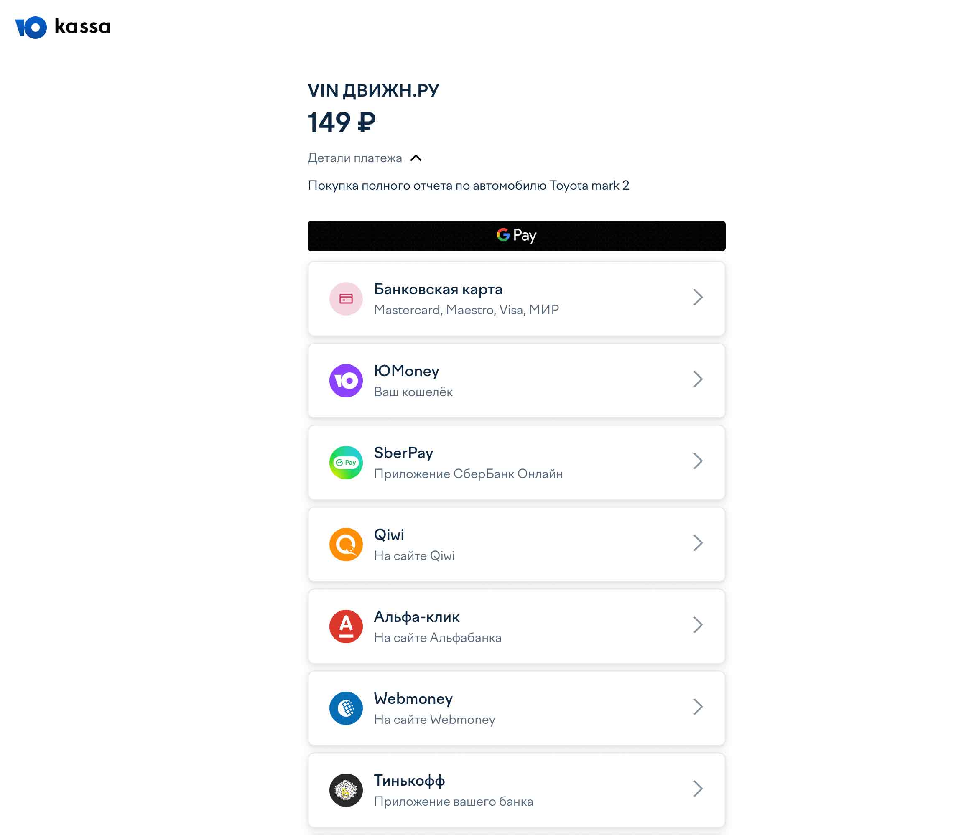The height and width of the screenshot is (835, 979).
Task: Collapse the Детали платежа section
Action: point(416,158)
